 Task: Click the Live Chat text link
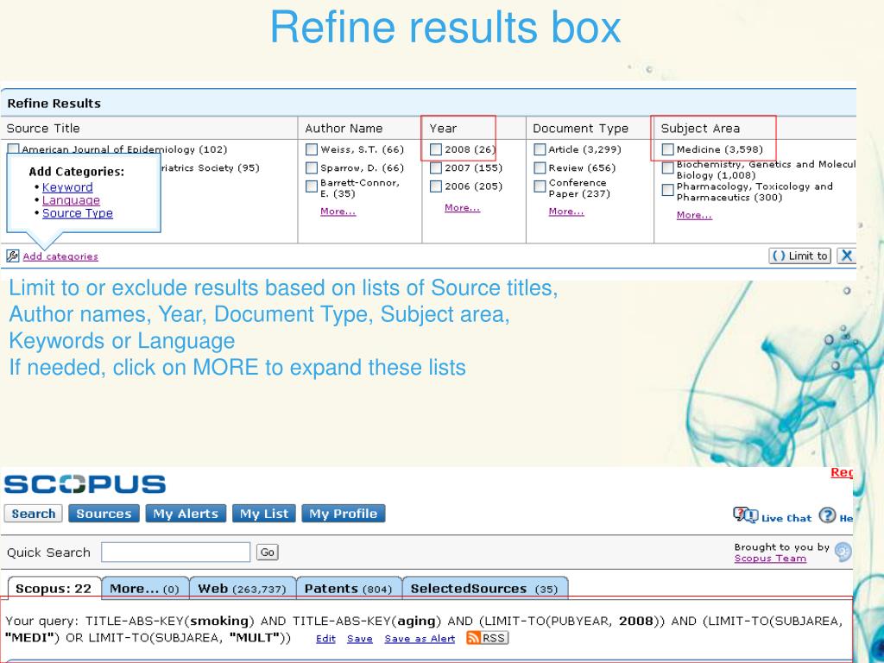pyautogui.click(x=786, y=518)
